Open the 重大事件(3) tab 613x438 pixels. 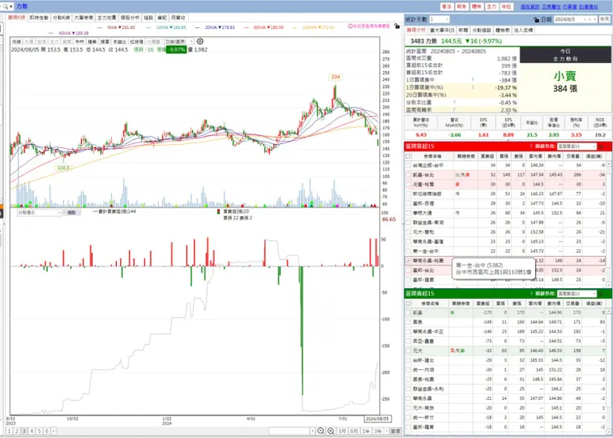[442, 30]
